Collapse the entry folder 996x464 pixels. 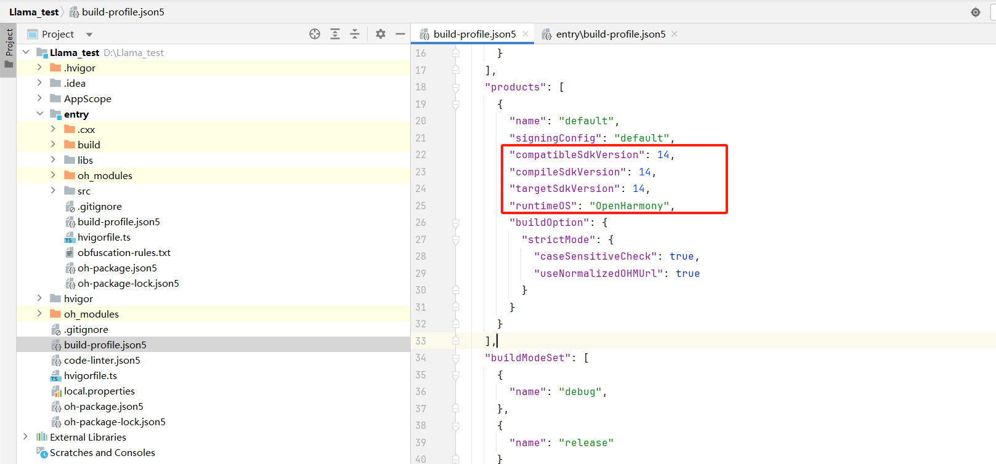(x=40, y=114)
